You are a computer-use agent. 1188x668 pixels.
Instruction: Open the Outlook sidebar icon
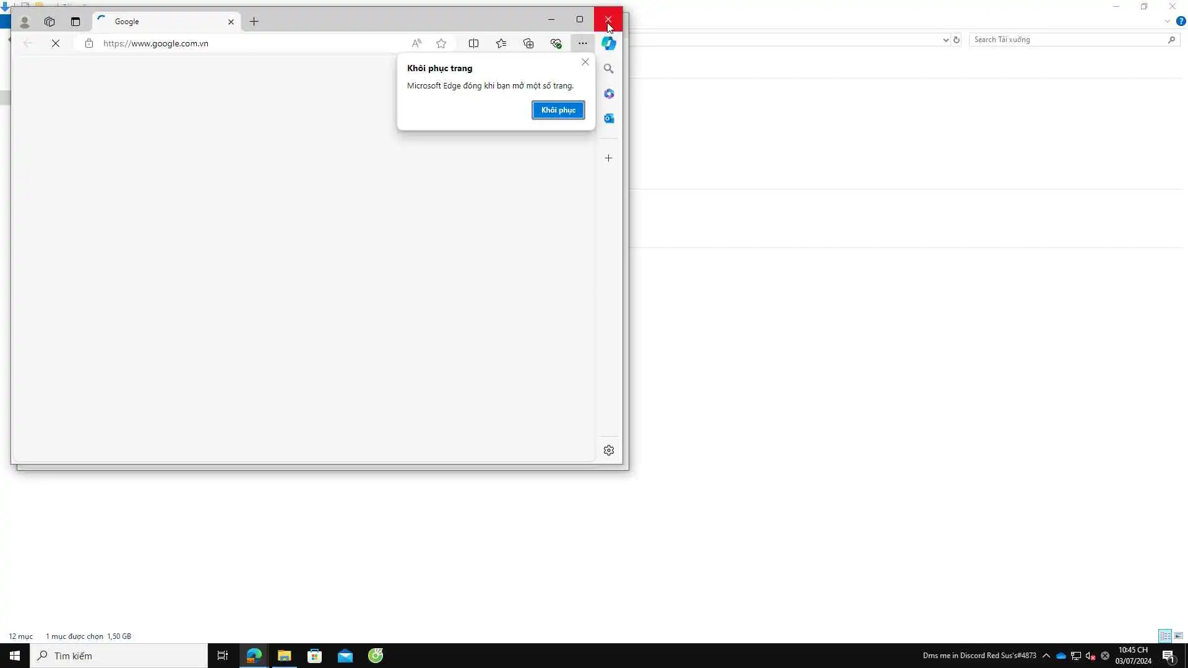coord(609,118)
